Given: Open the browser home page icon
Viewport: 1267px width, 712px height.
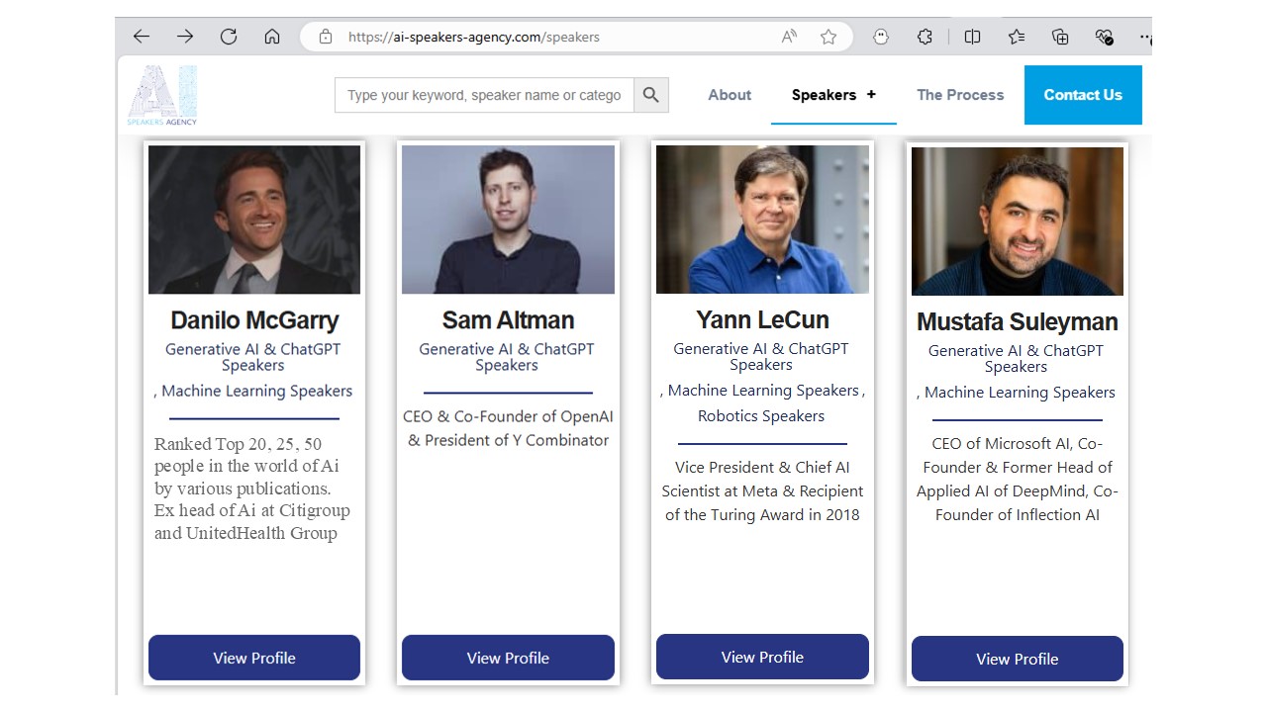Looking at the screenshot, I should tap(272, 37).
